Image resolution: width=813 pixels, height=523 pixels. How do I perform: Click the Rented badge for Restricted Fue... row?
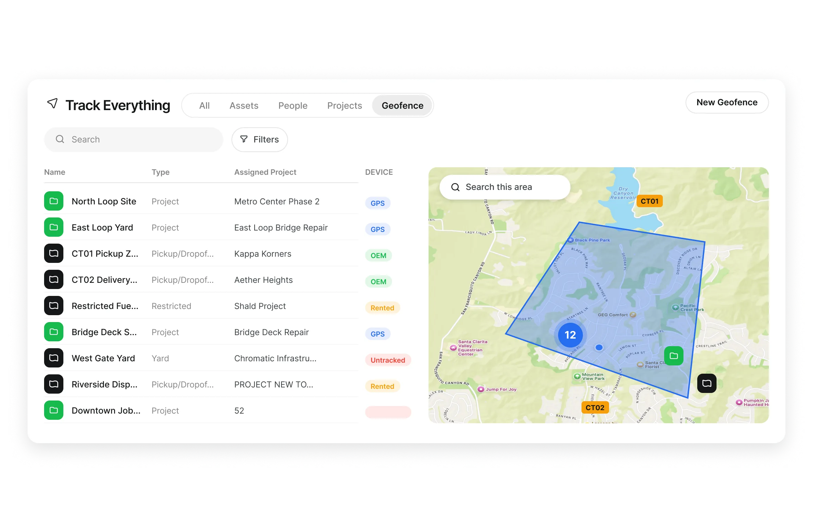[x=382, y=308]
